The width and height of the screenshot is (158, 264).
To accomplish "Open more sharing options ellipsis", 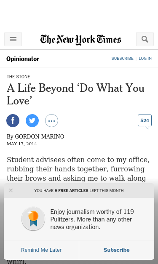I will point(51,120).
